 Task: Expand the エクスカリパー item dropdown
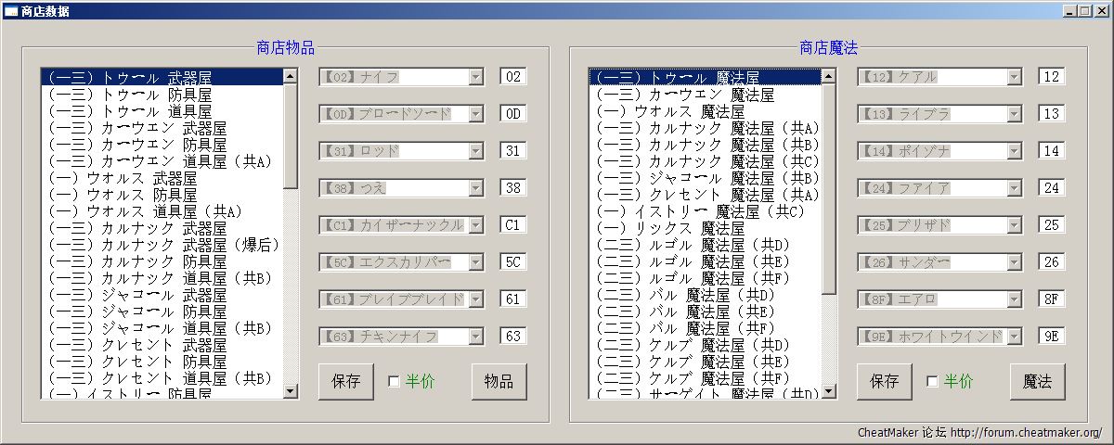point(475,262)
